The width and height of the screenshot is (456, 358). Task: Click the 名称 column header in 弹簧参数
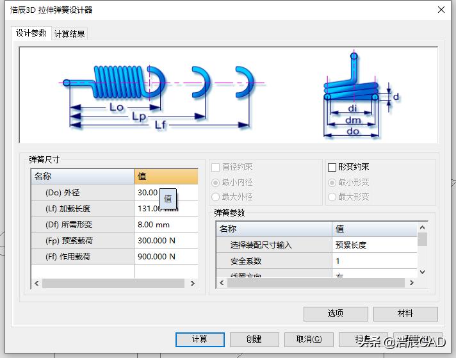[274, 229]
